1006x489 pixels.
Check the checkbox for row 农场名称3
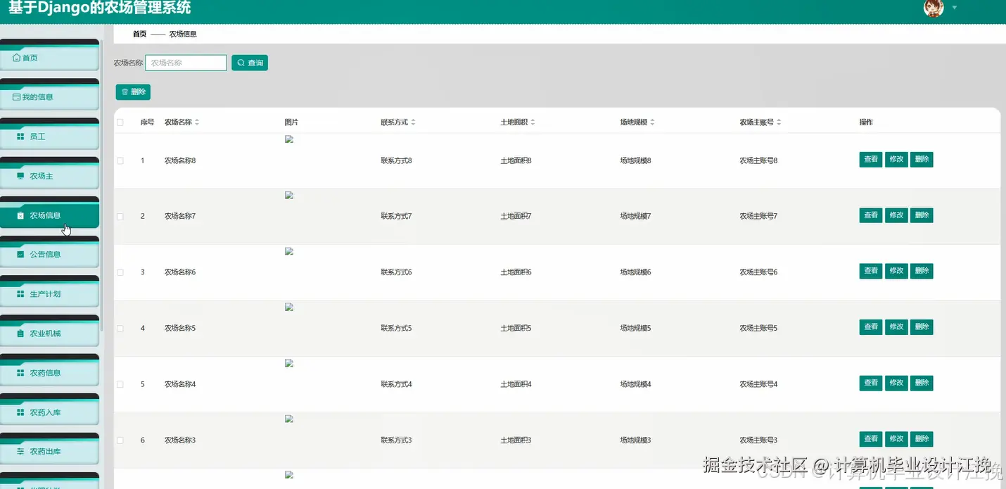pos(120,440)
